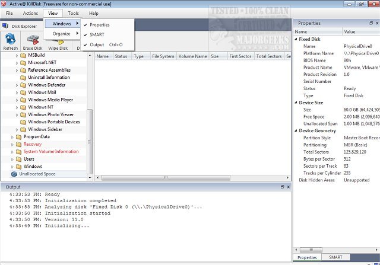Click the MSBuild folder icon
Image resolution: width=380 pixels, height=265 pixels.
point(23,55)
